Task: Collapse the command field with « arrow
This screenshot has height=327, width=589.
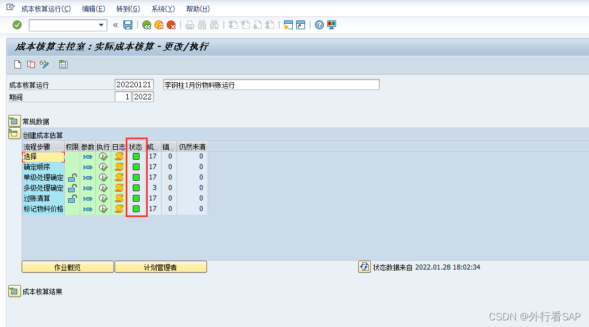Action: tap(115, 25)
